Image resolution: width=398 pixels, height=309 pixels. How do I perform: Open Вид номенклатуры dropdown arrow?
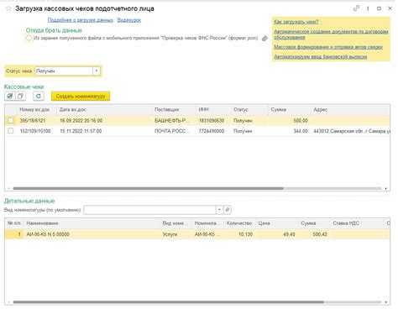pyautogui.click(x=219, y=210)
